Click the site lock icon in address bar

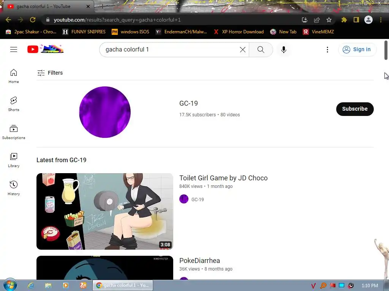click(x=48, y=20)
